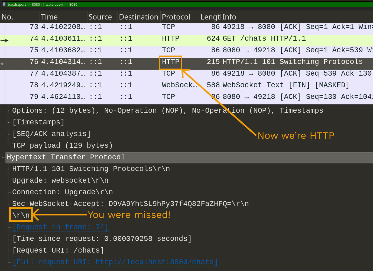Open the Full request URI localhost link
373x271 pixels.
point(115,262)
